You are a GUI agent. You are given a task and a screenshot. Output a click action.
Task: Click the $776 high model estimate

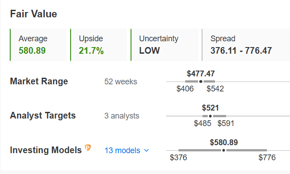click(267, 158)
